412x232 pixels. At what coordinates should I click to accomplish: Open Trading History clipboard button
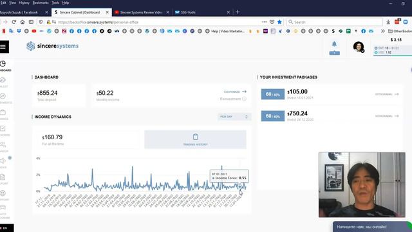[x=195, y=139]
